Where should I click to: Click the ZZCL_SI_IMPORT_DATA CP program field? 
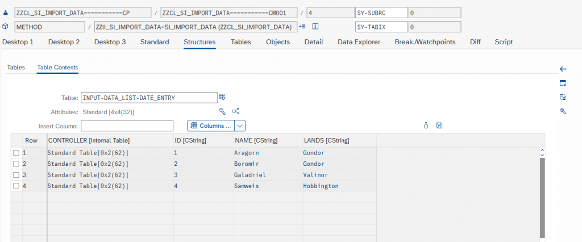[83, 12]
